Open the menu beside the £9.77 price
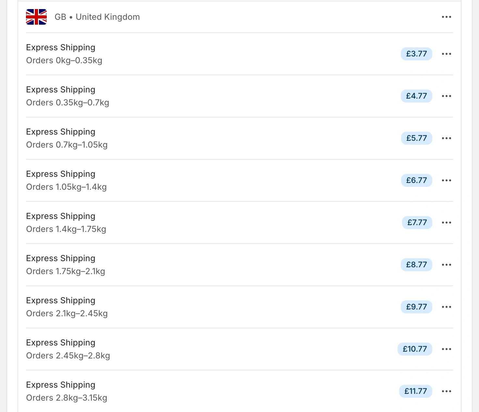Image resolution: width=479 pixels, height=412 pixels. pyautogui.click(x=447, y=307)
